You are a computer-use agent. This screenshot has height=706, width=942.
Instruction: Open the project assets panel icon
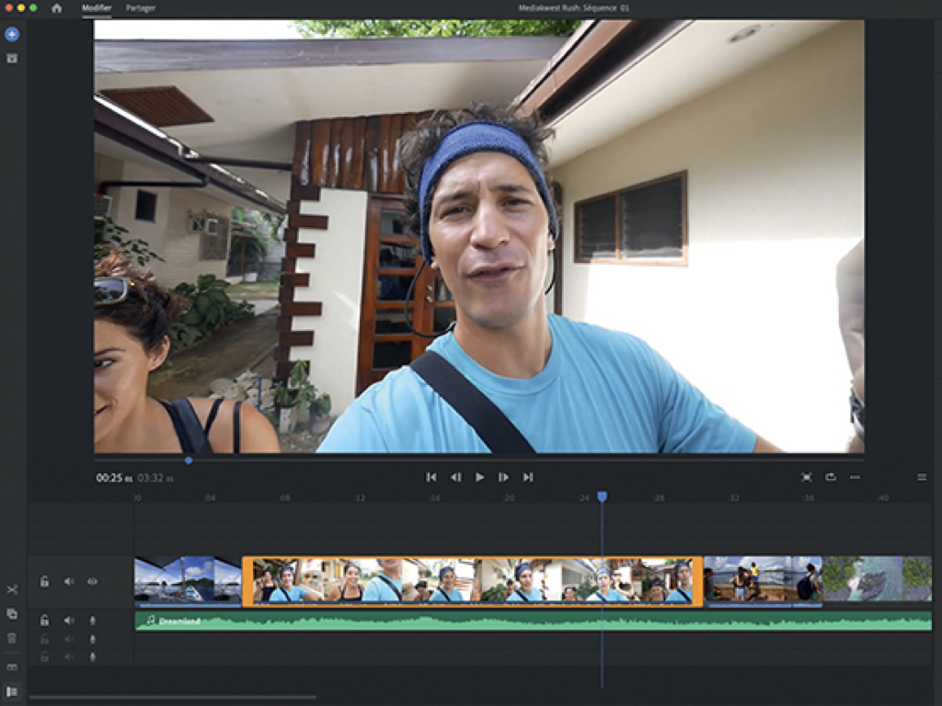[x=11, y=58]
